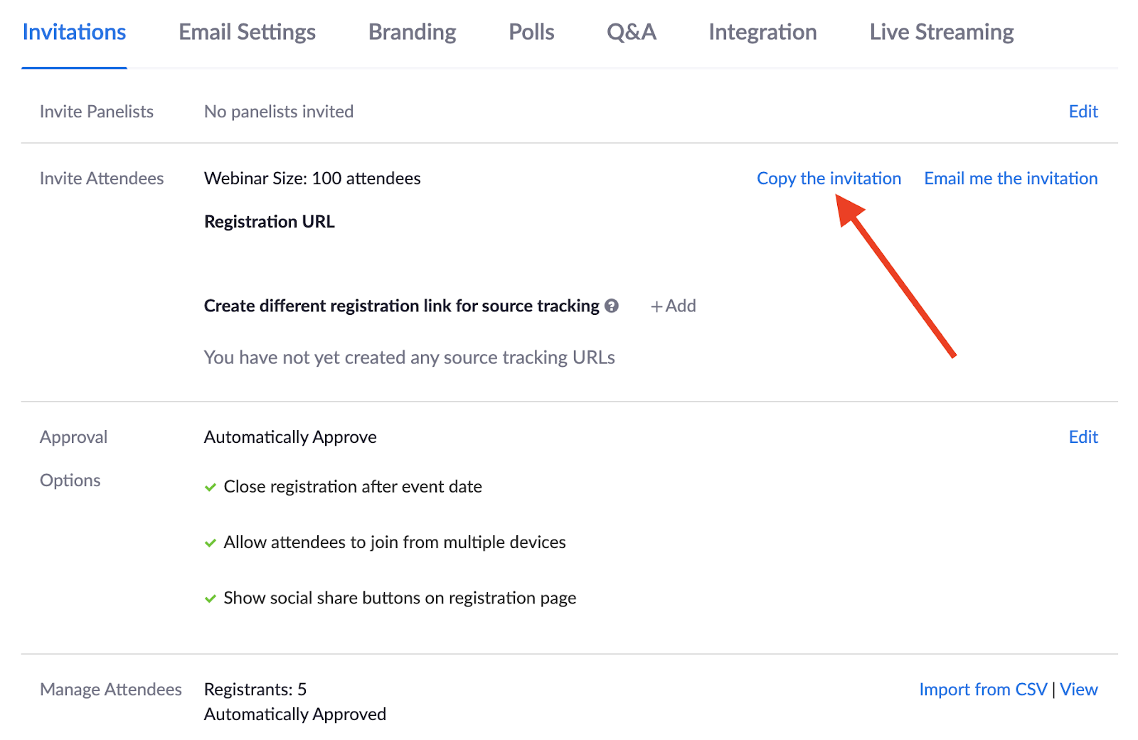The width and height of the screenshot is (1138, 740).
Task: Switch to the Email Settings tab
Action: [x=247, y=32]
